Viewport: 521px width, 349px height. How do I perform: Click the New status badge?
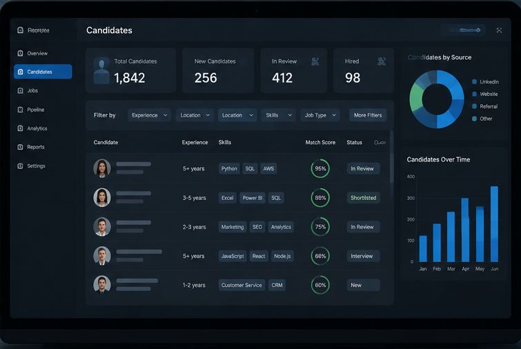tap(363, 285)
